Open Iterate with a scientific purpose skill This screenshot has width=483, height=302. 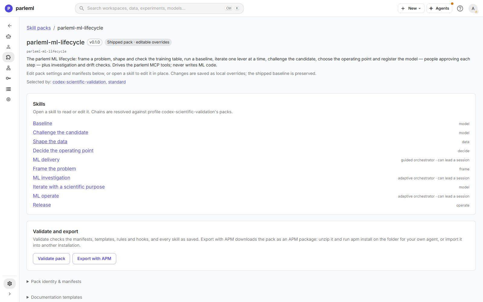[69, 187]
